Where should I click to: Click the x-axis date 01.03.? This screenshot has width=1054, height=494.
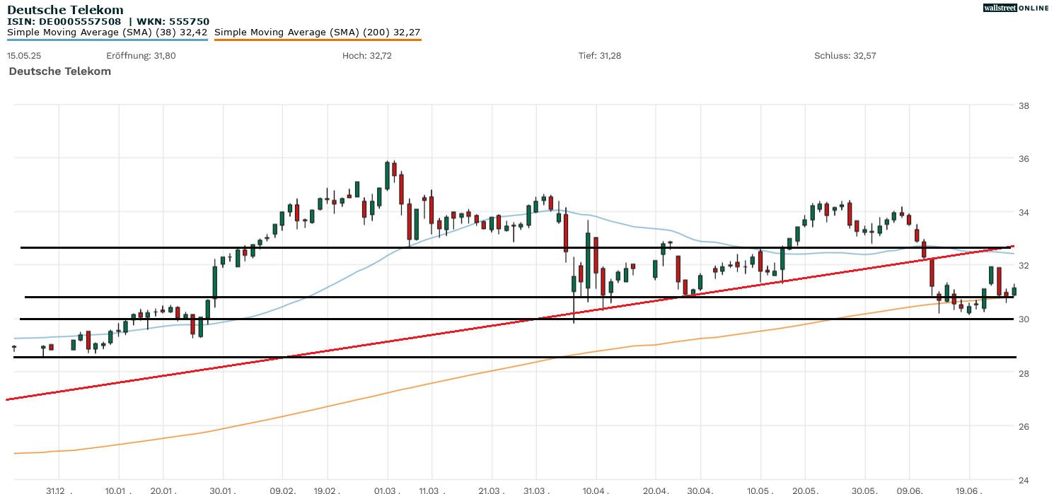click(x=388, y=490)
